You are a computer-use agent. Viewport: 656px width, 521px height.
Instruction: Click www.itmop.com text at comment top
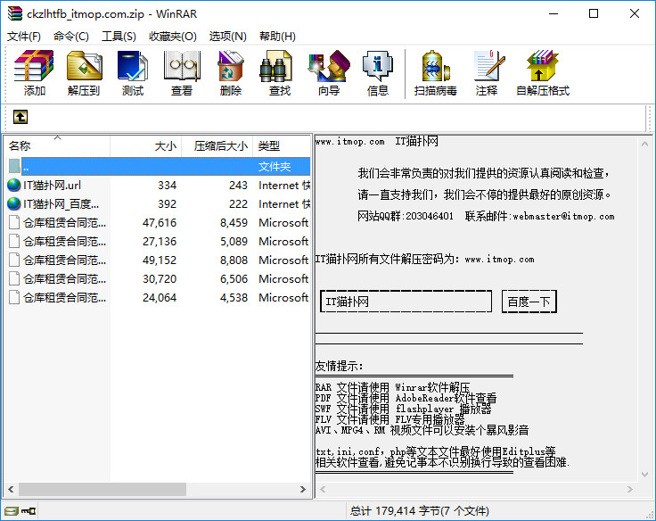349,142
